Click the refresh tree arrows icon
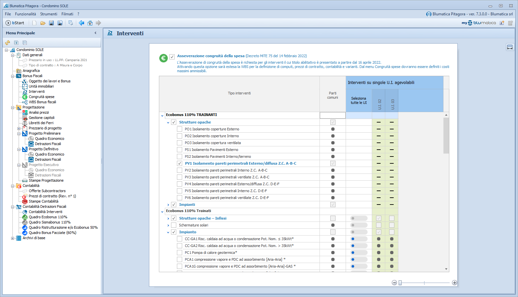Viewport: 518px width, 297px height. (8, 43)
